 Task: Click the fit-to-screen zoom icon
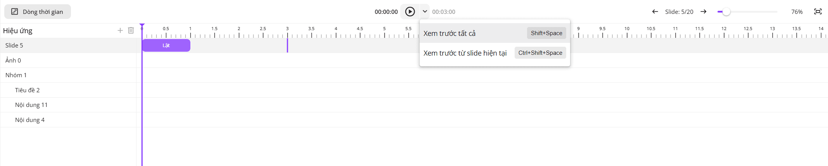818,12
